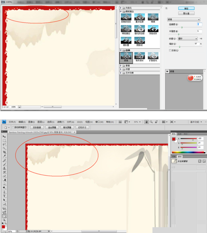Click the Rotate View icon in application bar
207x233 pixels.
click(x=156, y=122)
